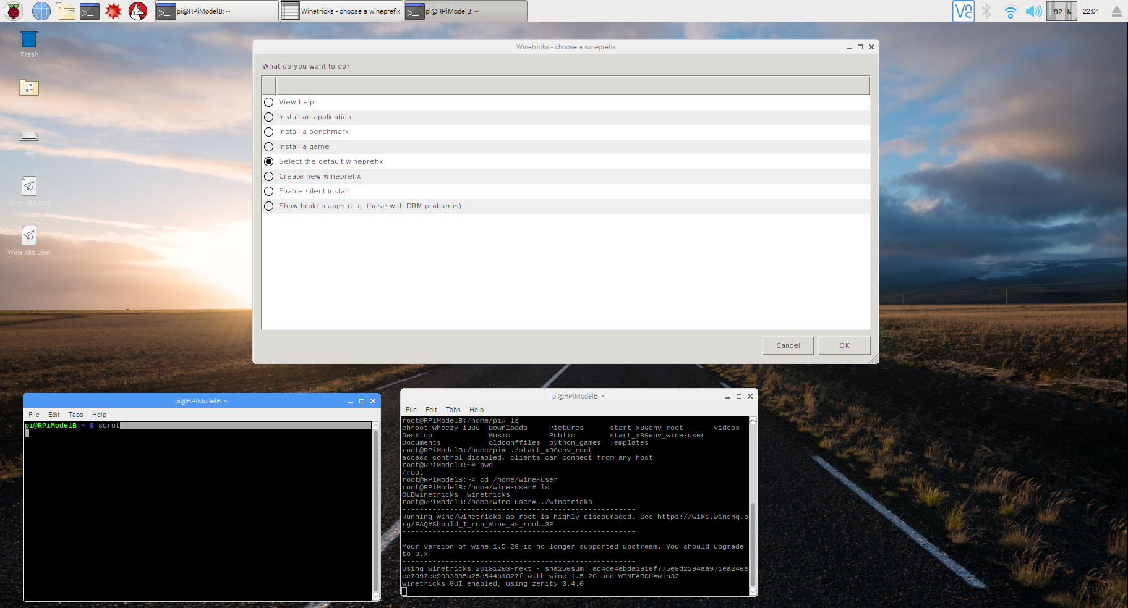Click OK in Winetricks dialog
The image size is (1128, 608).
844,345
